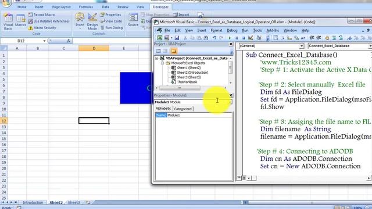Click VBA toolbar Design Mode icon

click(x=251, y=38)
